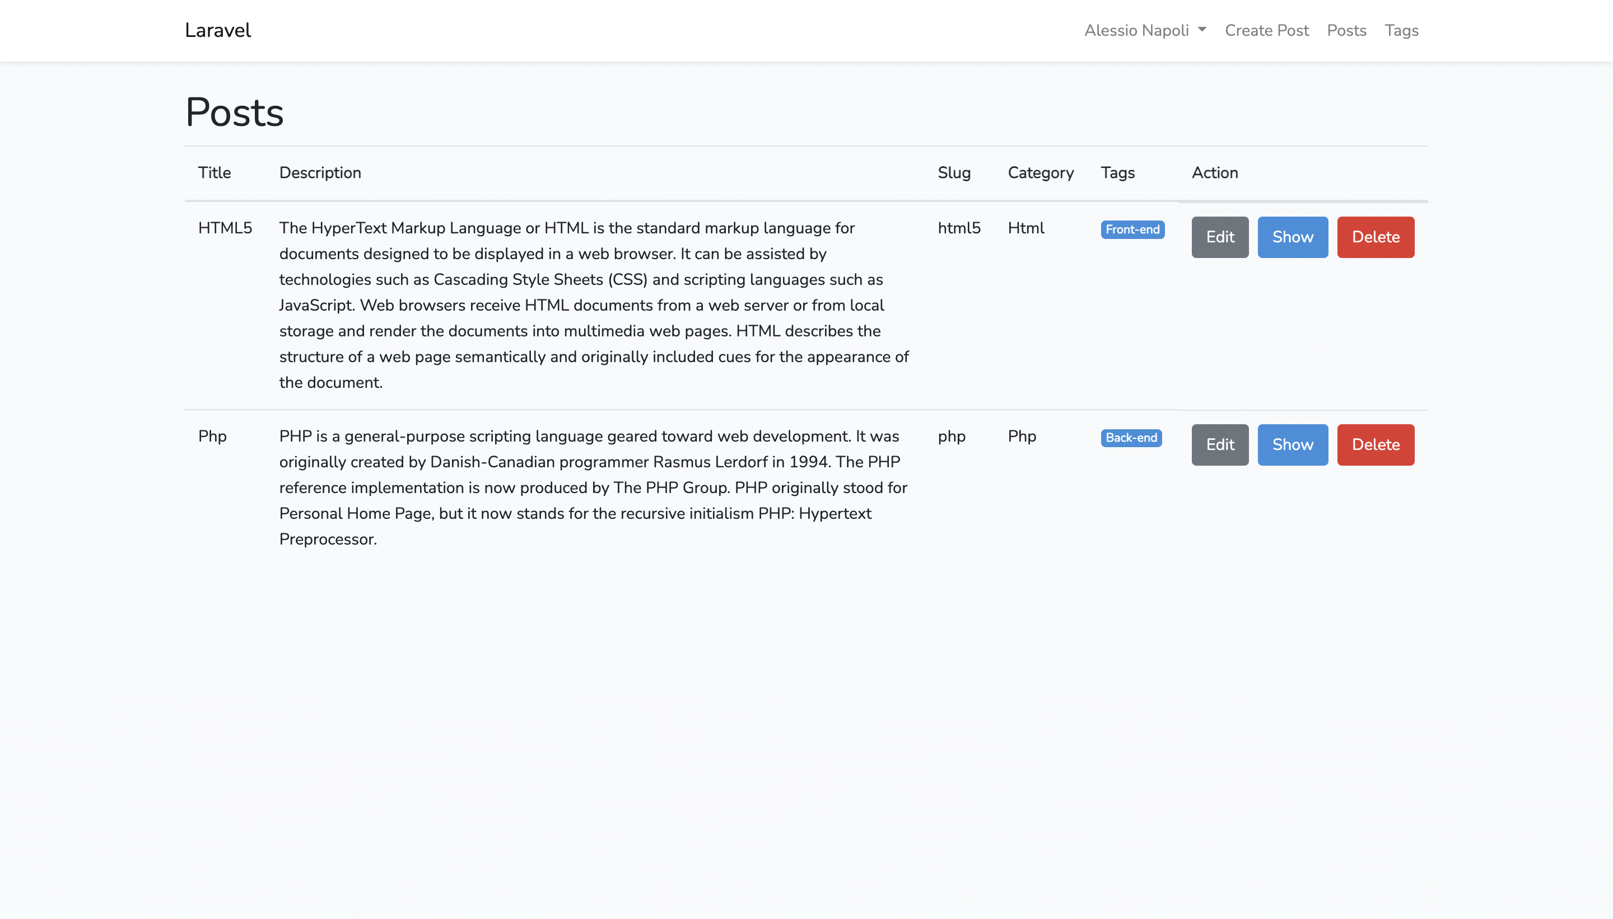
Task: Edit the Php post
Action: point(1218,444)
